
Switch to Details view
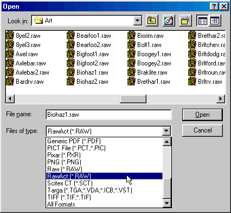point(215,21)
